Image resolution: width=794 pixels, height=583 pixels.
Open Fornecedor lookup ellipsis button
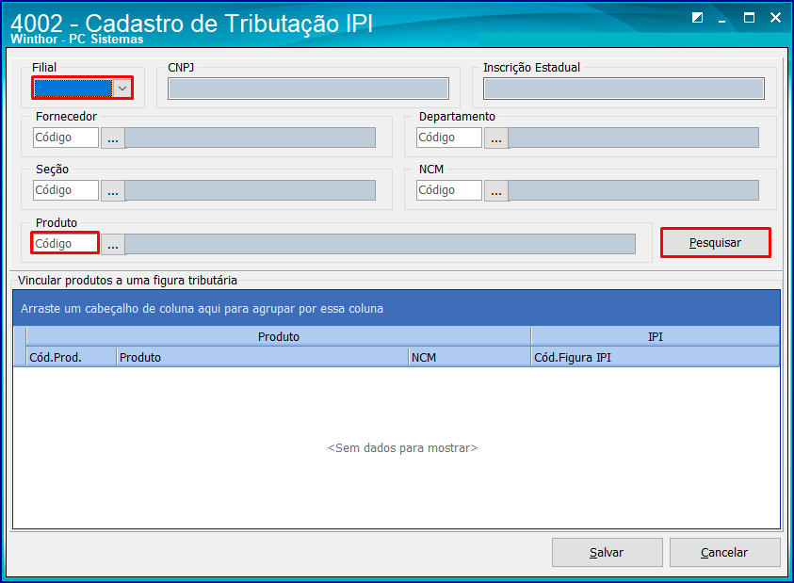tap(113, 138)
